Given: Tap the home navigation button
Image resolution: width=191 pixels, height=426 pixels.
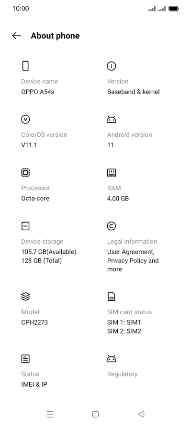Looking at the screenshot, I should click(x=95, y=414).
